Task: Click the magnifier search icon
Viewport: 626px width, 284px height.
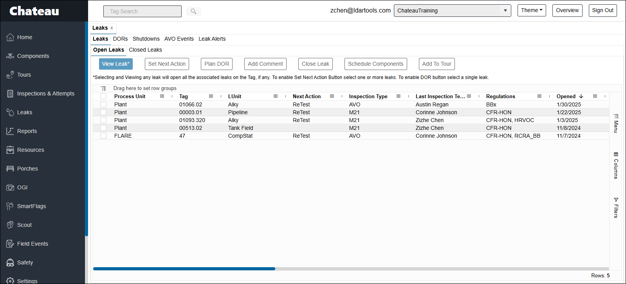Action: (x=193, y=11)
